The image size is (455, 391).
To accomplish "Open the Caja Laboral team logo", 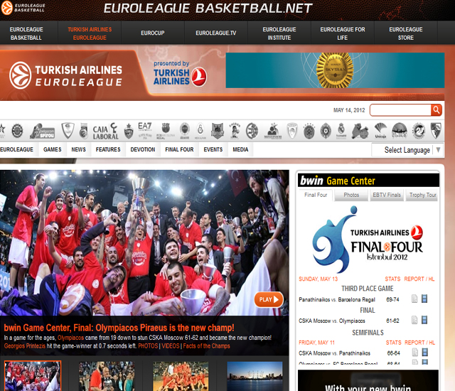I will 105,131.
